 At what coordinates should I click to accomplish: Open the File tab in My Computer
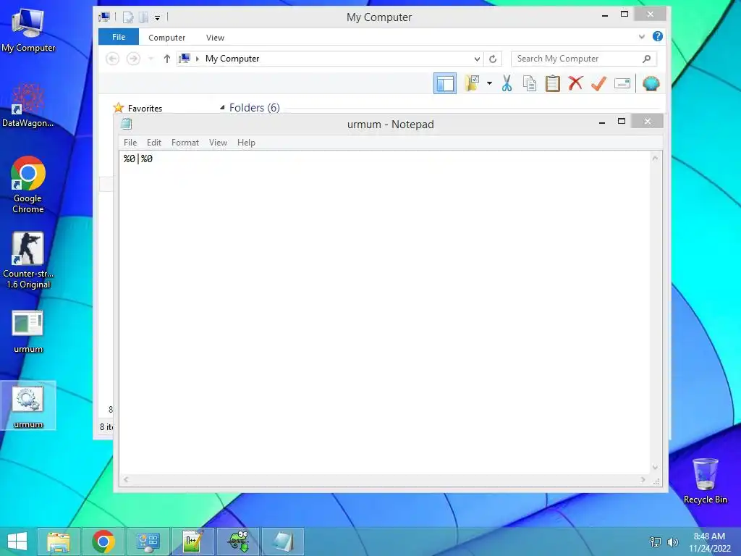click(x=119, y=37)
